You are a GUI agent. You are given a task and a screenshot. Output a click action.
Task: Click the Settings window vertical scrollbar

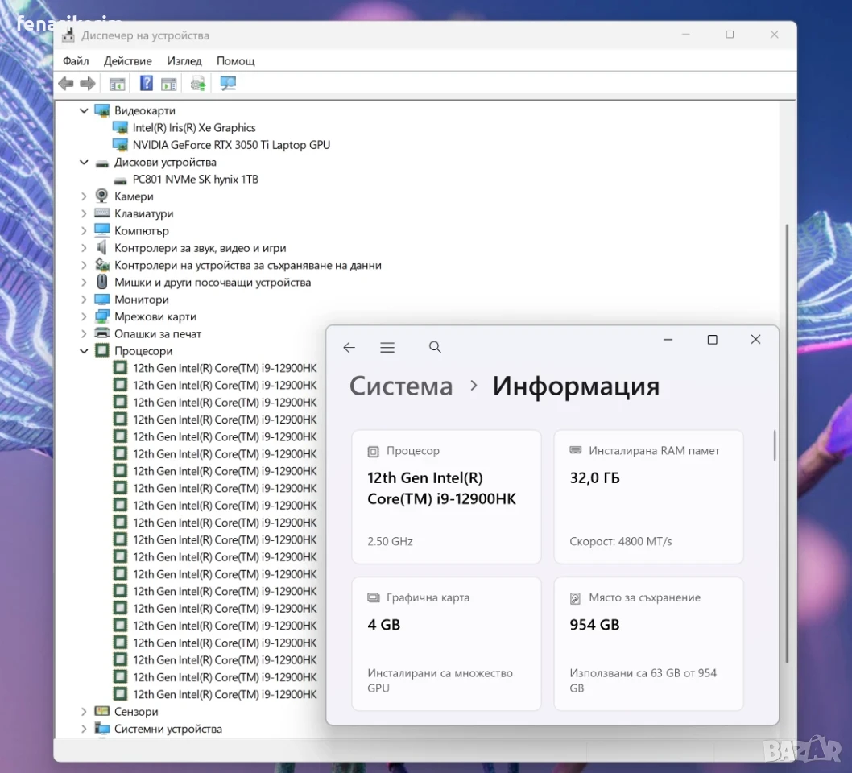point(775,445)
